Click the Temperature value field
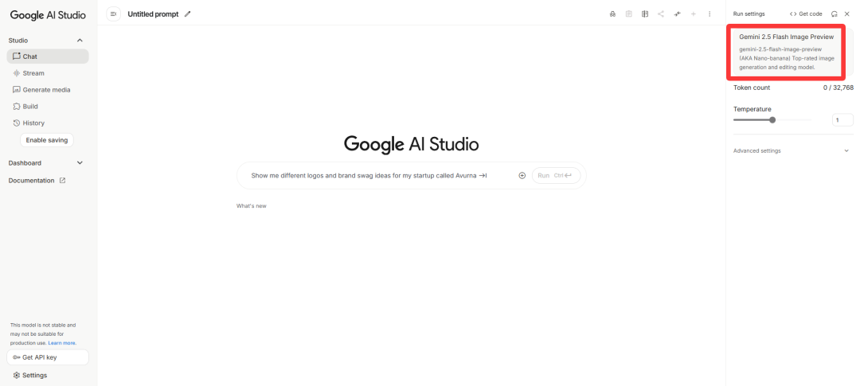This screenshot has height=386, width=860. pyautogui.click(x=842, y=120)
